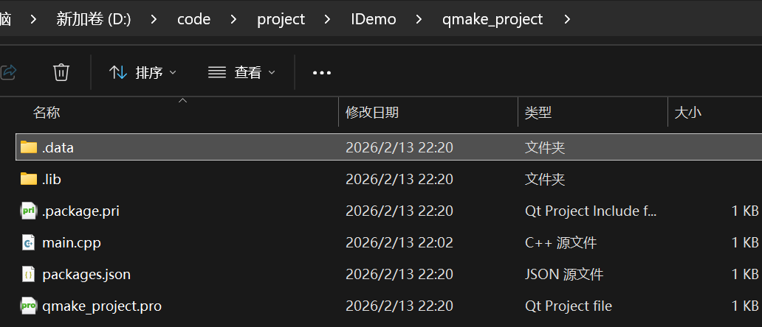The width and height of the screenshot is (762, 327).
Task: Click the share icon in toolbar
Action: pyautogui.click(x=9, y=72)
